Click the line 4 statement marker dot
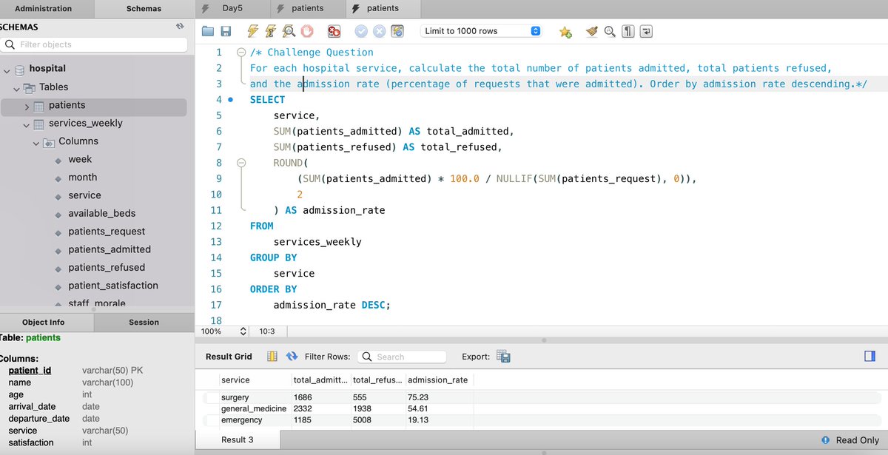The height and width of the screenshot is (455, 888). click(x=230, y=99)
